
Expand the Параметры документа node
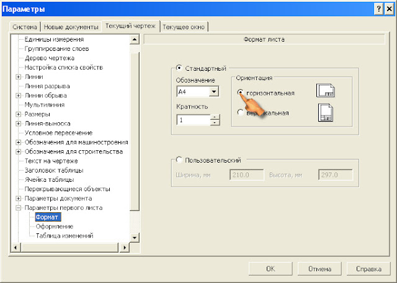coord(18,199)
